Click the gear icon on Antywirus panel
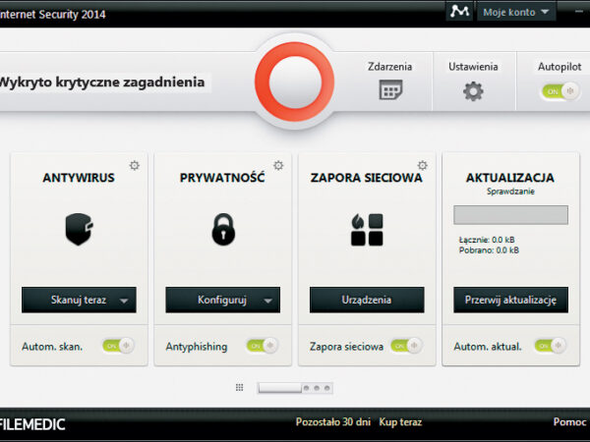This screenshot has height=442, width=590. [135, 166]
